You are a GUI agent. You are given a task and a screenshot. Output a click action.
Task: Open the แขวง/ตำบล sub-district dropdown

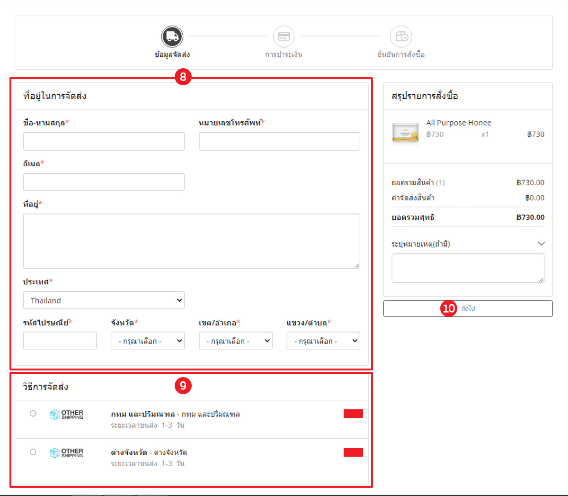coord(323,341)
